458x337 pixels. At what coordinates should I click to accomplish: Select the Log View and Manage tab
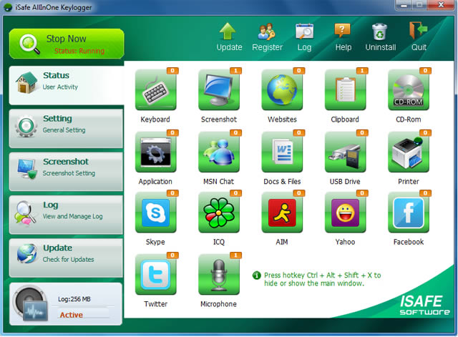coord(67,215)
